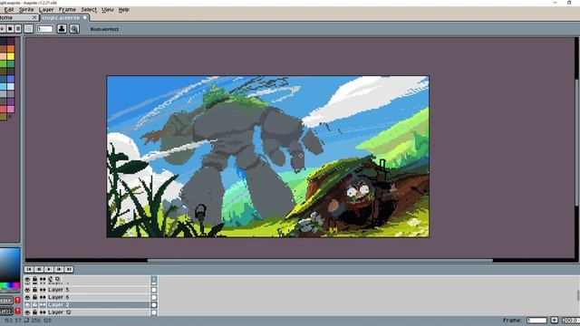
Task: Select Layer 5 in timeline
Action: click(98, 290)
